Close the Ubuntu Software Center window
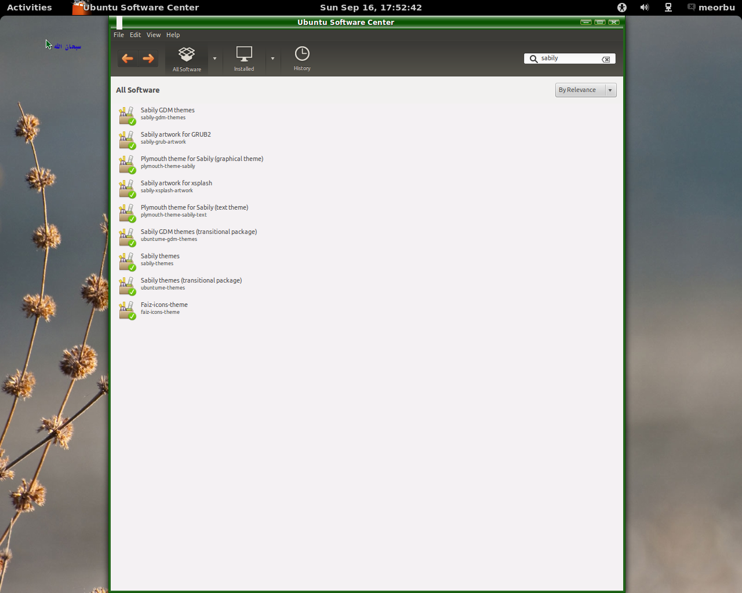Screen dimensions: 742x593 tap(614, 22)
